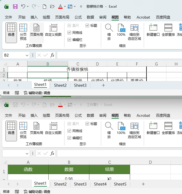Switch to Sheet4 in the 工作簿1 window
The width and height of the screenshot is (182, 194).
(x=100, y=184)
